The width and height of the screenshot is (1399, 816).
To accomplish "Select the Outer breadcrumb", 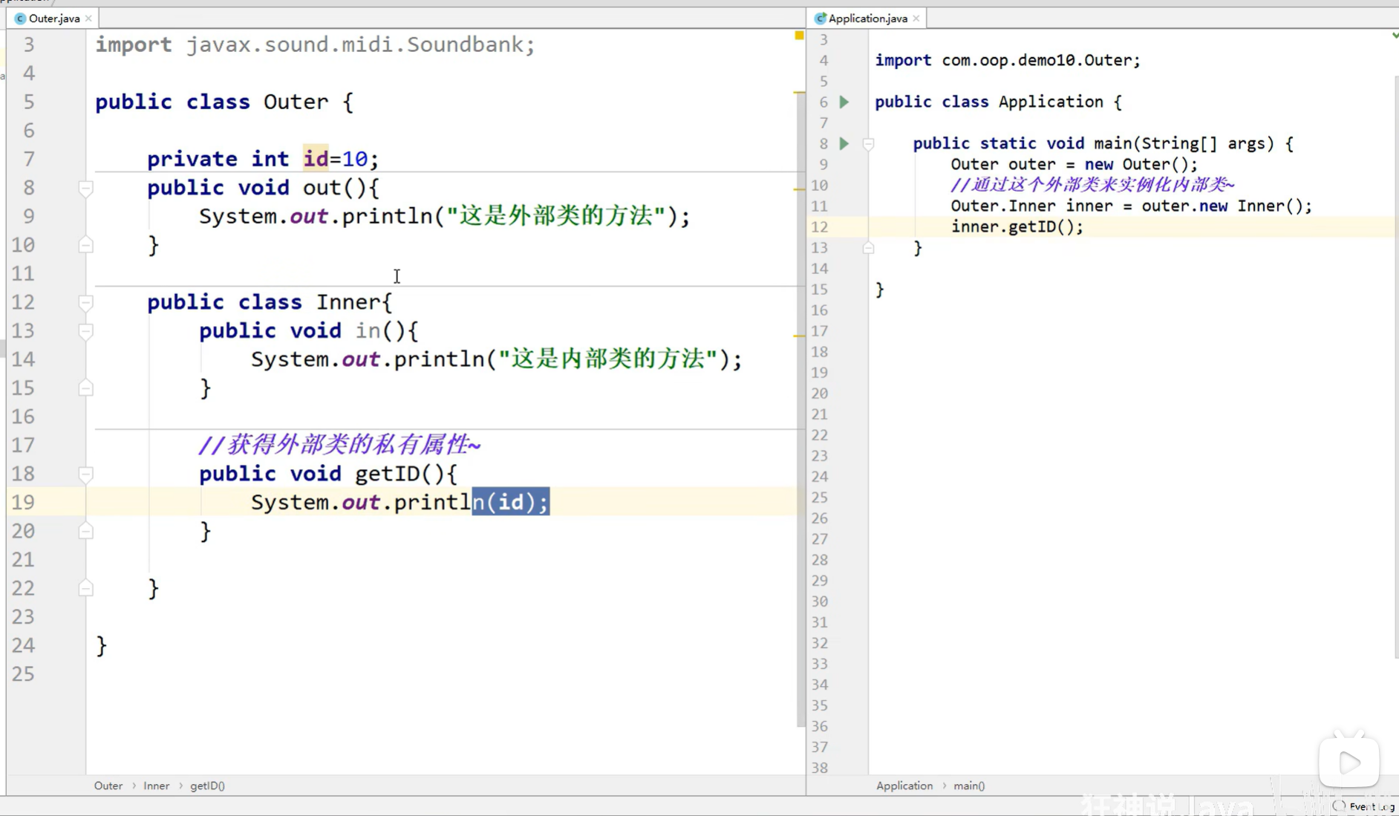I will (108, 786).
